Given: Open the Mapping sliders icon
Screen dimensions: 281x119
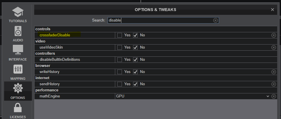Looking at the screenshot, I should [x=18, y=70].
